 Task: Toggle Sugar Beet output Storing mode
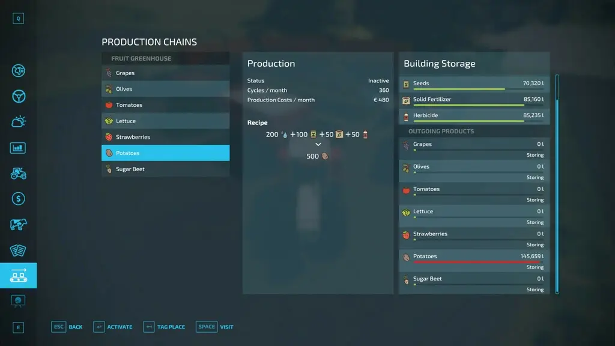point(535,290)
